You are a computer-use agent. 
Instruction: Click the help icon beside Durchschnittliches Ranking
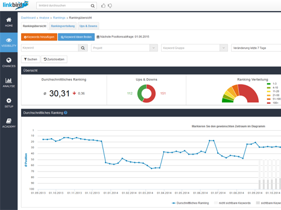[x=66, y=113]
